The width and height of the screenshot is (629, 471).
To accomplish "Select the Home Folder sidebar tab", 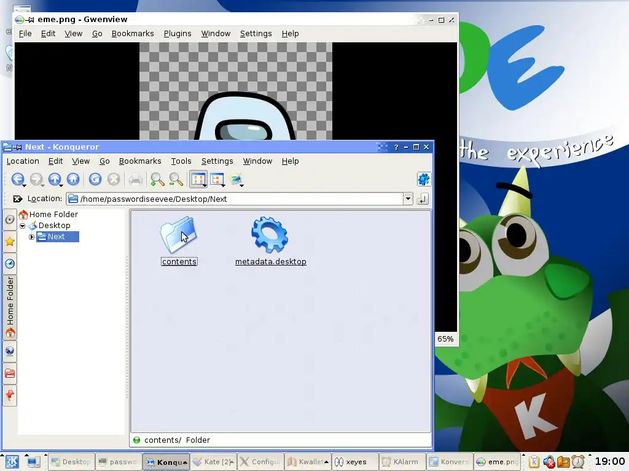I will tap(10, 308).
